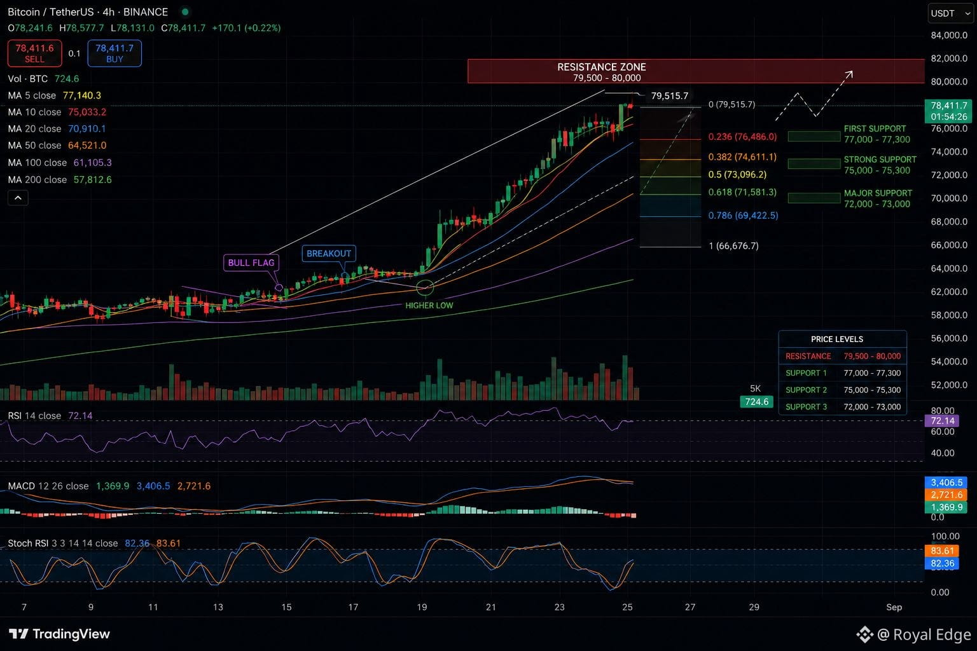The width and height of the screenshot is (977, 651).
Task: Click the RESISTANCE row in the Price Levels table
Action: (843, 356)
